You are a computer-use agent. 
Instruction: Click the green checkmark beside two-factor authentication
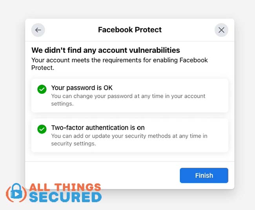point(42,129)
